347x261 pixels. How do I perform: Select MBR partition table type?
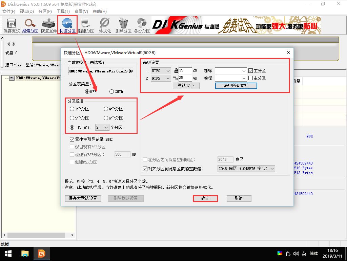click(87, 91)
